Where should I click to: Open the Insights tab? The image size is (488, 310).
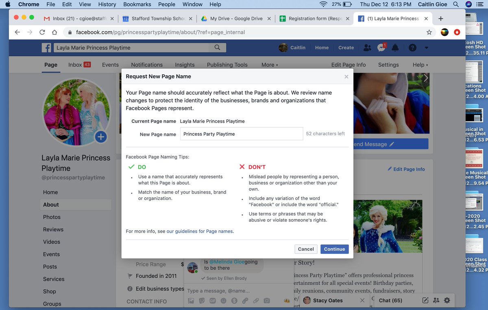[x=185, y=65]
